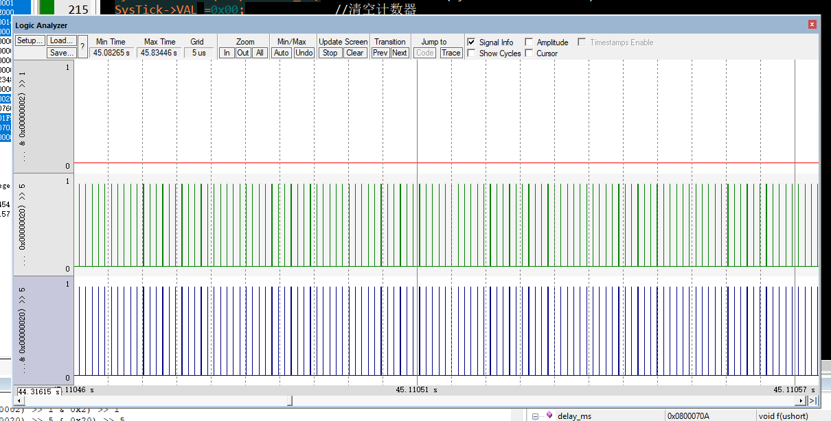The height and width of the screenshot is (421, 831).
Task: Enable the Cursor checkbox
Action: (529, 53)
